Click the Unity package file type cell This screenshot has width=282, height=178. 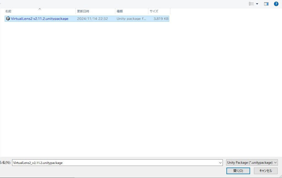(131, 19)
